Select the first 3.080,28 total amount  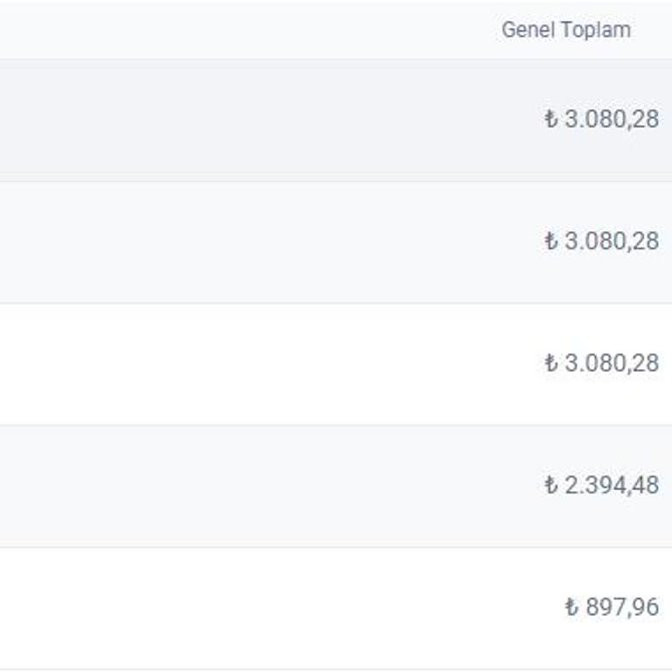pos(612,119)
